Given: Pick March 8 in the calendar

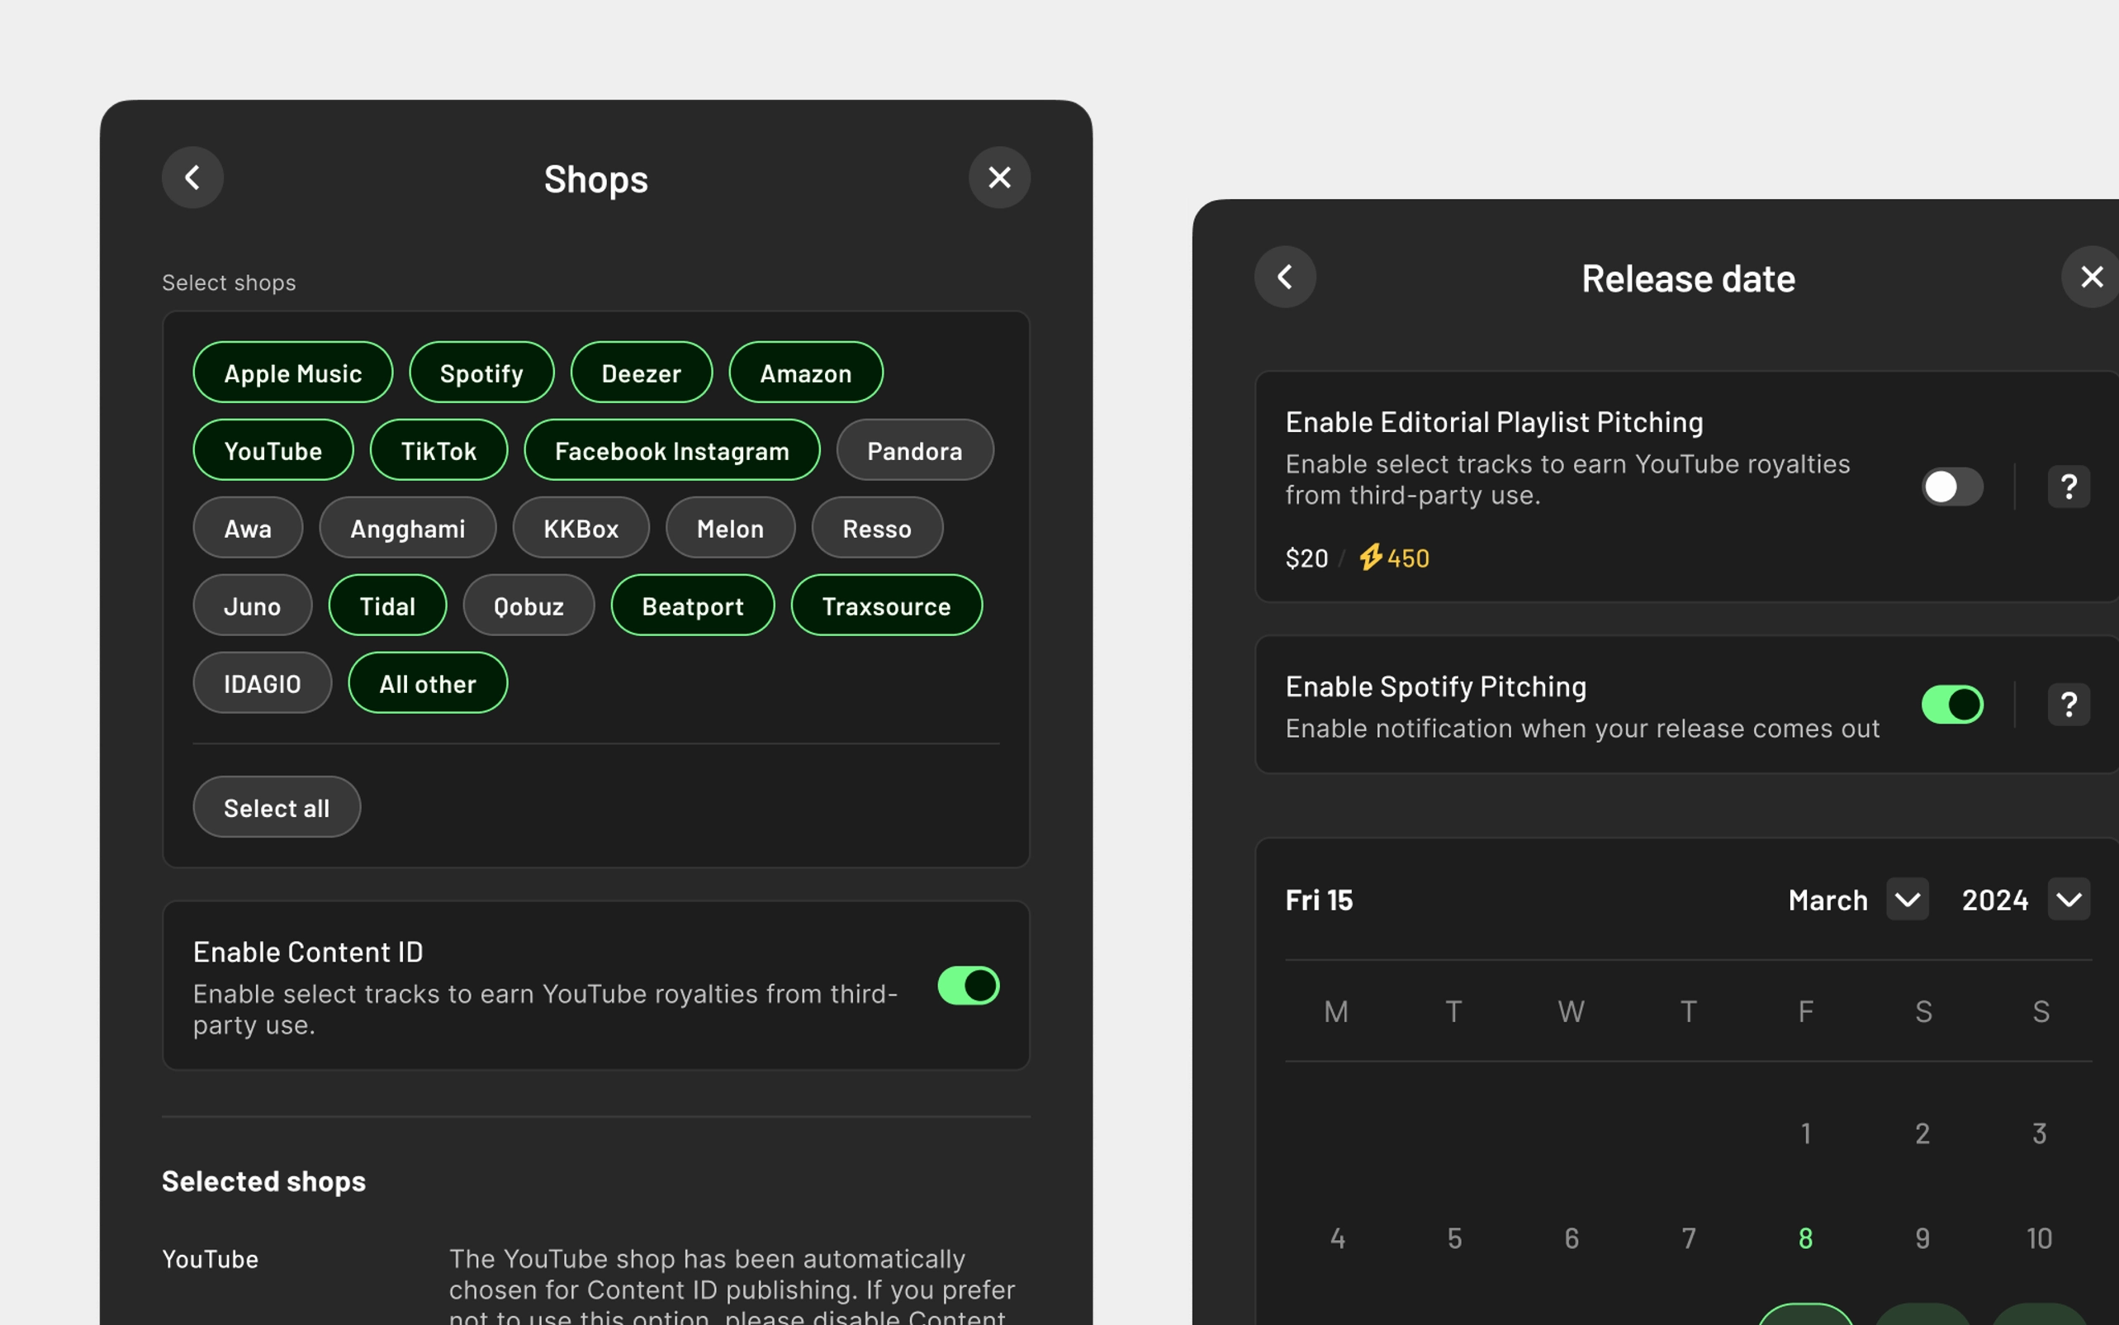Looking at the screenshot, I should 1805,1238.
